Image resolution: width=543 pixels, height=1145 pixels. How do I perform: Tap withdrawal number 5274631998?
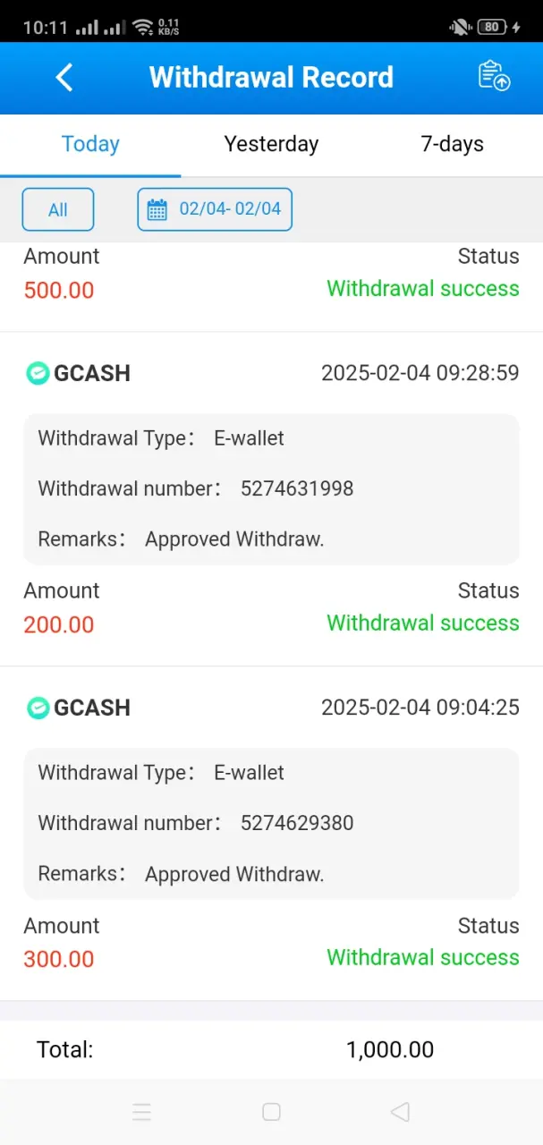pos(297,488)
